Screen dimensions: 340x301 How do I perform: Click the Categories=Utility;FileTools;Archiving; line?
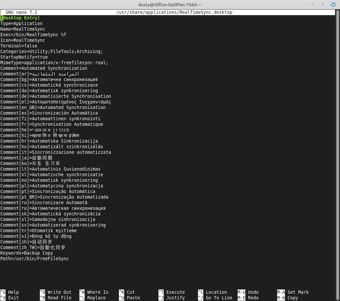(52, 51)
